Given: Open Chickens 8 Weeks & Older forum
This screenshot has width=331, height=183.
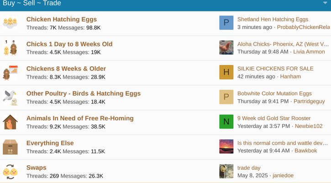Looking at the screenshot, I should click(x=66, y=69).
